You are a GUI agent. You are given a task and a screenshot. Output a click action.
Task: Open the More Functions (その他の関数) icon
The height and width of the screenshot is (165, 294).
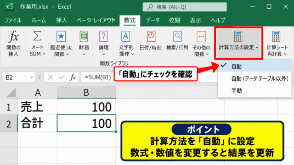(201, 36)
